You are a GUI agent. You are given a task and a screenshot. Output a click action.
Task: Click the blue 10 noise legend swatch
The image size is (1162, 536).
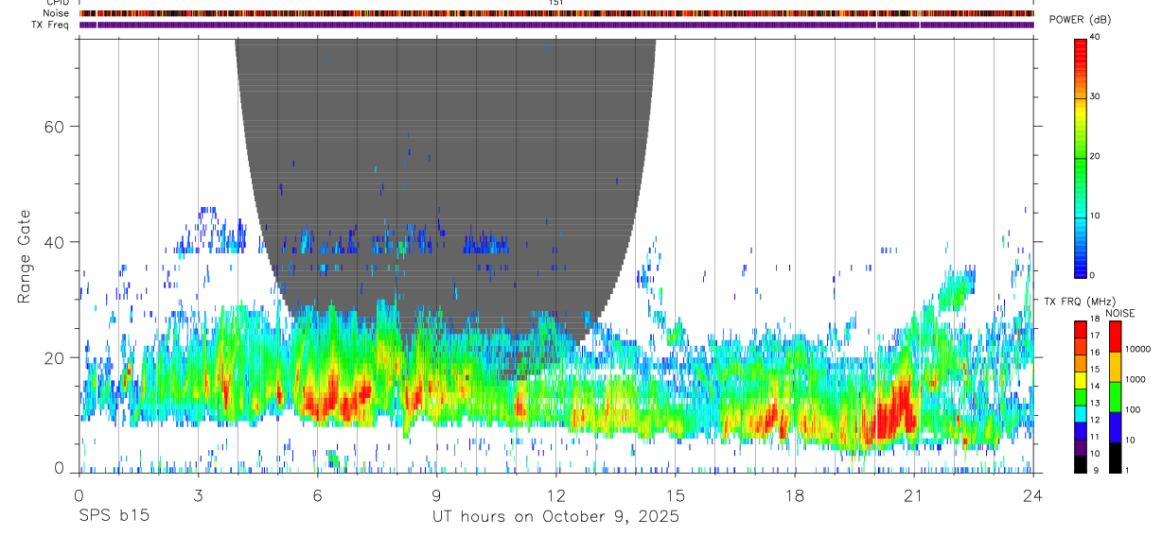coord(1115,426)
